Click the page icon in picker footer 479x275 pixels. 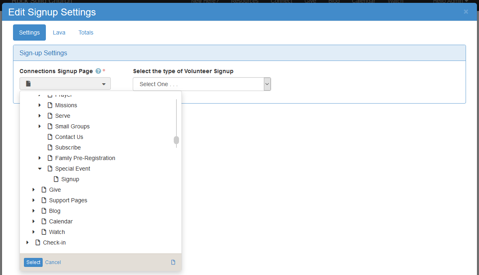(x=173, y=262)
